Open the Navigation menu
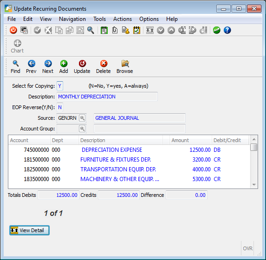 [72, 19]
